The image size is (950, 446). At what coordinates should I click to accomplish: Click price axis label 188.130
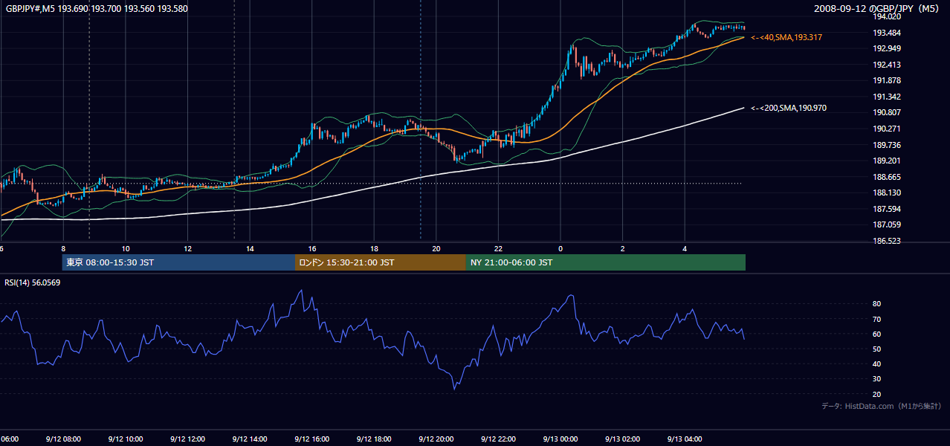(x=887, y=193)
